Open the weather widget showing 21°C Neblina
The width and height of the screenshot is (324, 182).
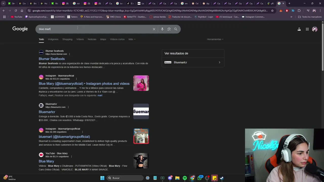pyautogui.click(x=9, y=178)
